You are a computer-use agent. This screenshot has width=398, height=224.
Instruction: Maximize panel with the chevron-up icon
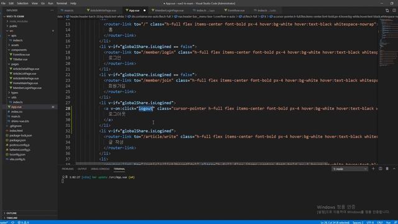coord(394,169)
